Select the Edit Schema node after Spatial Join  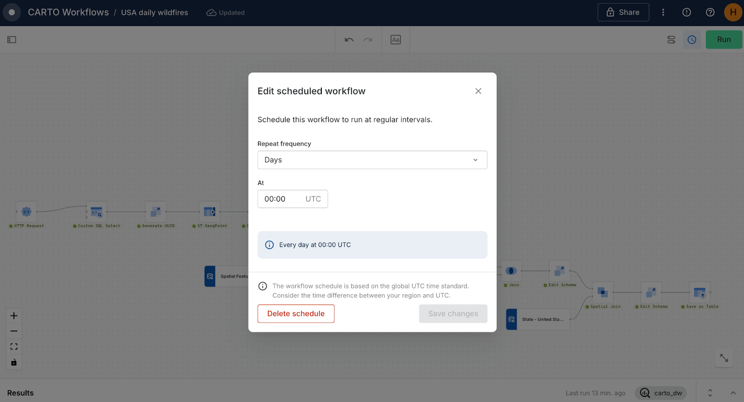(x=651, y=292)
